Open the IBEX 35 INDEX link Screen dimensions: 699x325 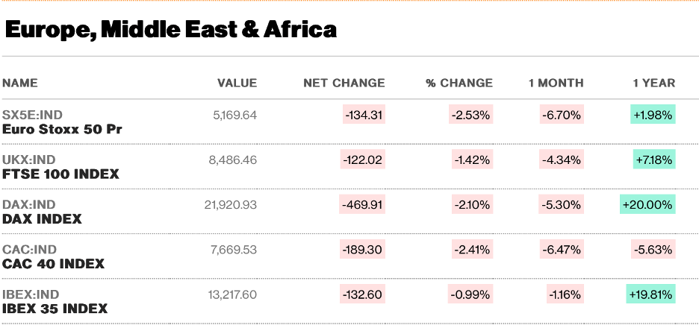(55, 309)
